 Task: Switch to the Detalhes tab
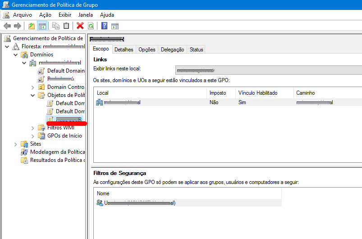[x=124, y=50]
